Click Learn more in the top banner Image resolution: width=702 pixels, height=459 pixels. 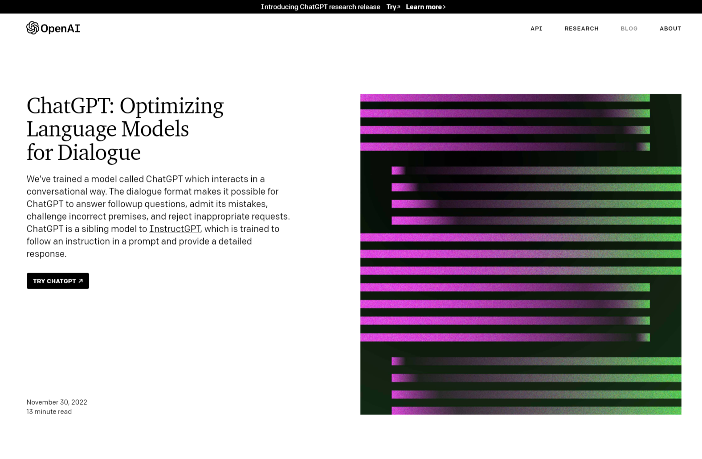pos(426,7)
